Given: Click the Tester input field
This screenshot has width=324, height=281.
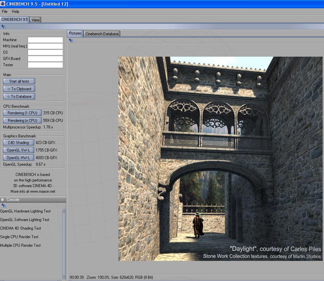Looking at the screenshot, I should (x=45, y=65).
